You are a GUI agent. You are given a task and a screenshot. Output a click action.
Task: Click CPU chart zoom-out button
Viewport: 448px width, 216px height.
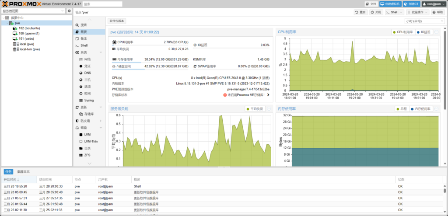click(437, 32)
